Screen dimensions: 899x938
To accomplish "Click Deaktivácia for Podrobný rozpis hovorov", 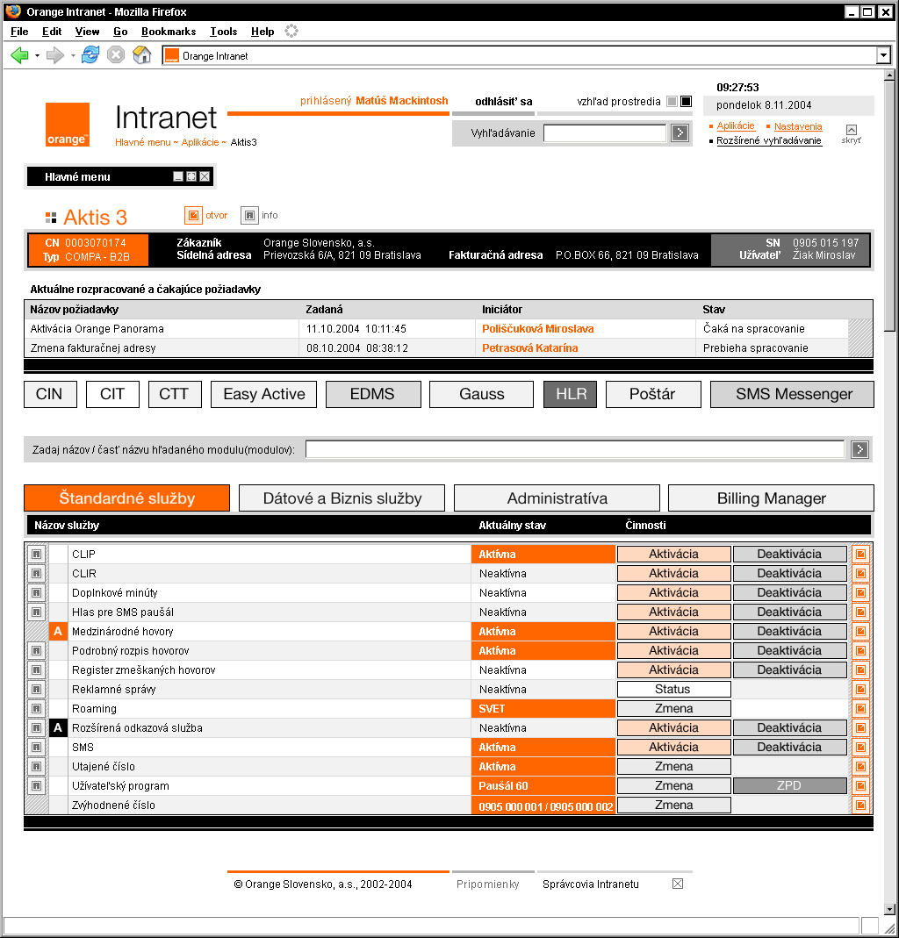I will 790,651.
